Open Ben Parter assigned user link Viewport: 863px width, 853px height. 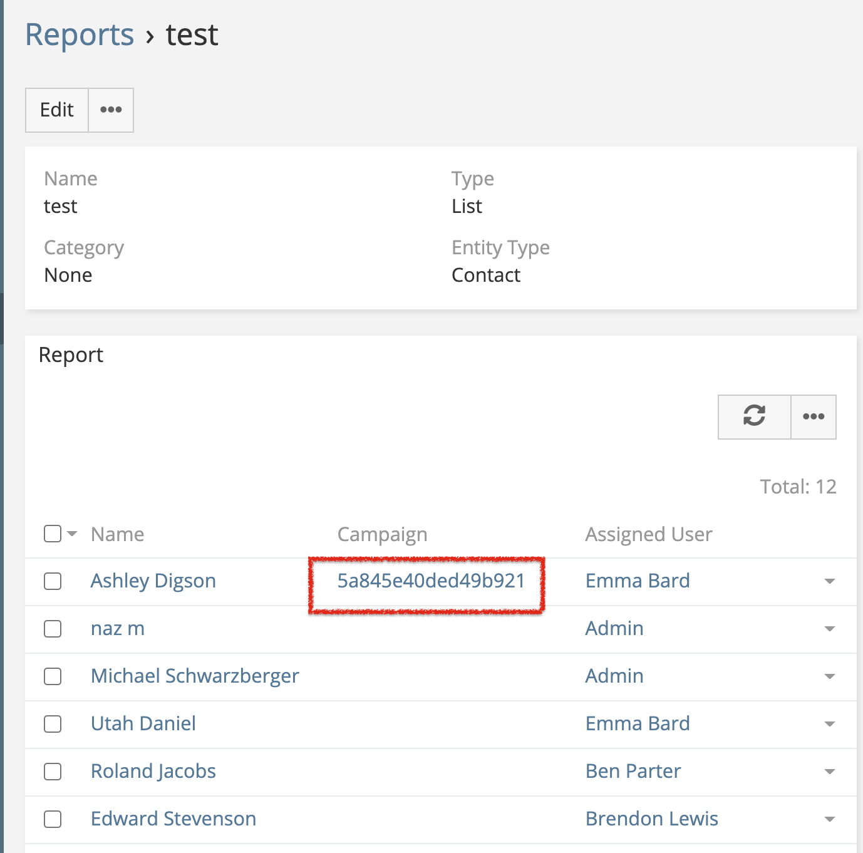pyautogui.click(x=633, y=772)
